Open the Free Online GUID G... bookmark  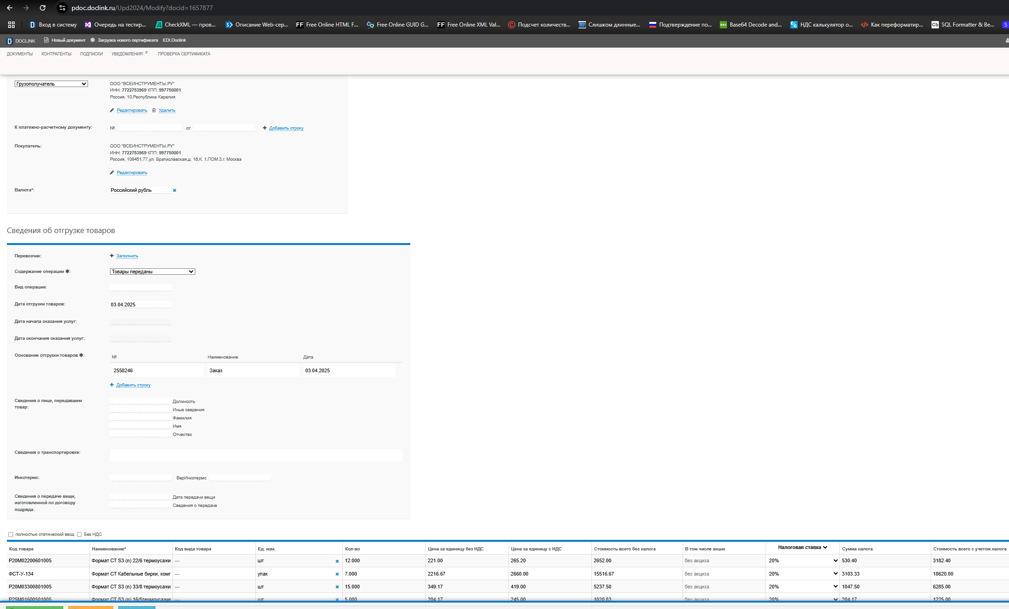(398, 25)
